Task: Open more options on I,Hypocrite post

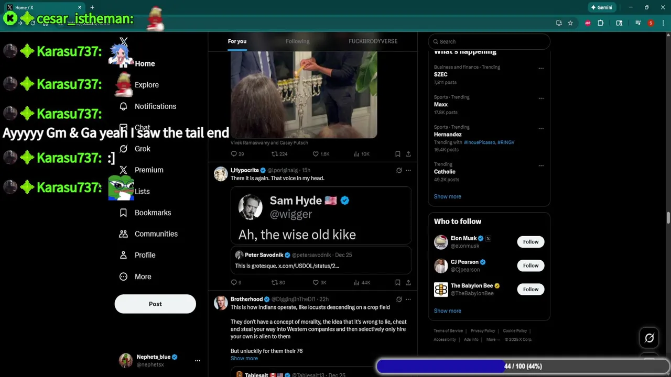Action: 408,170
